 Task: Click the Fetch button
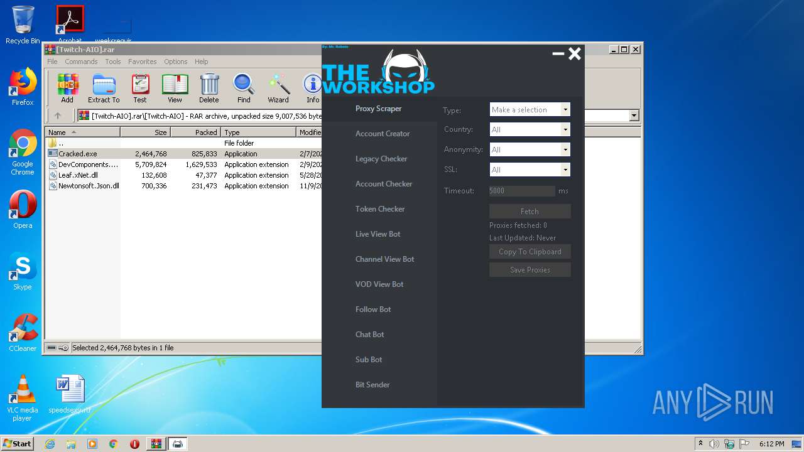tap(530, 212)
